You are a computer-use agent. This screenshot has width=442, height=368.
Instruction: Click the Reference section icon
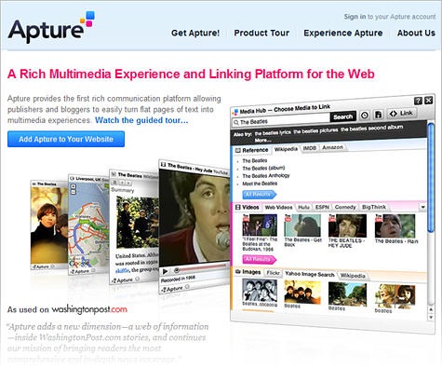pos(238,150)
